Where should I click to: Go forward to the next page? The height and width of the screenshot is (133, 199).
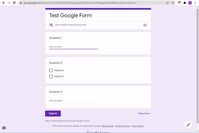9,3
